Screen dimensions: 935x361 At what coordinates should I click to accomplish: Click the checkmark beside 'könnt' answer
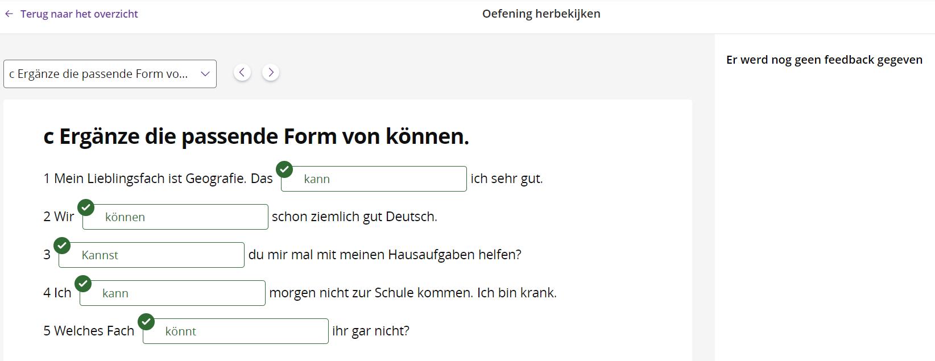tap(146, 322)
